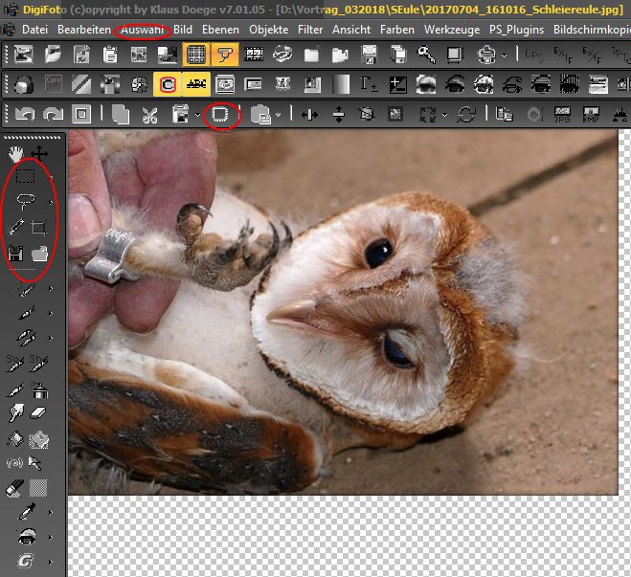
Task: Select the Crop tool
Action: [39, 228]
